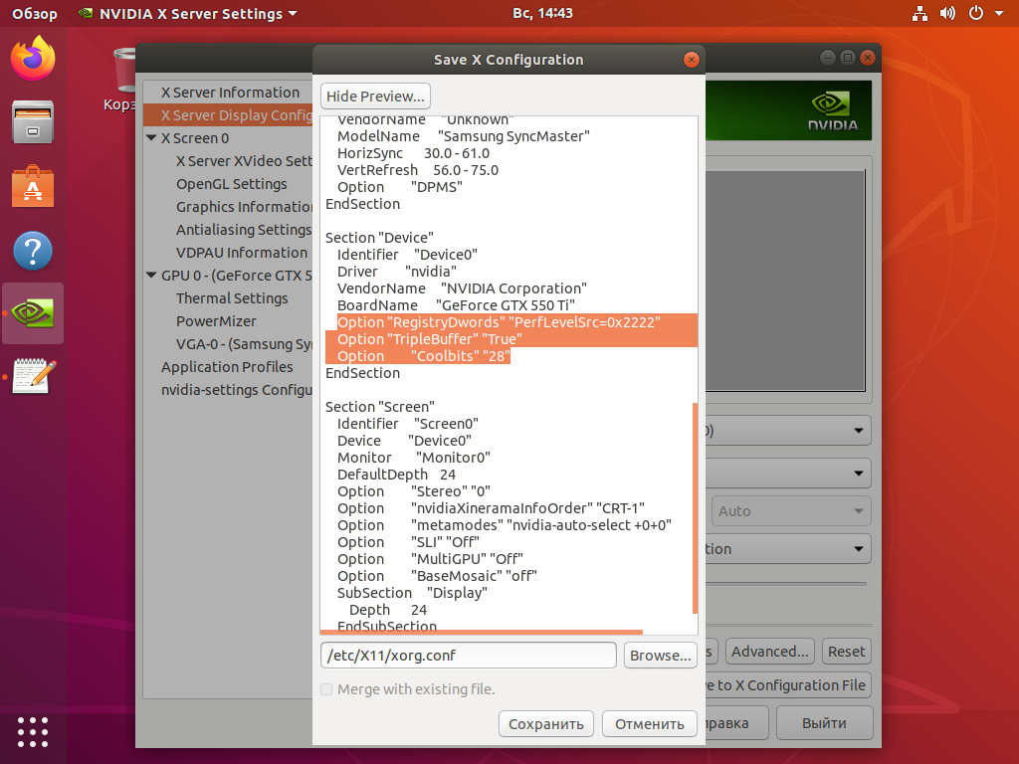Viewport: 1019px width, 764px height.
Task: Click the Coolbits option line
Action: pyautogui.click(x=424, y=356)
